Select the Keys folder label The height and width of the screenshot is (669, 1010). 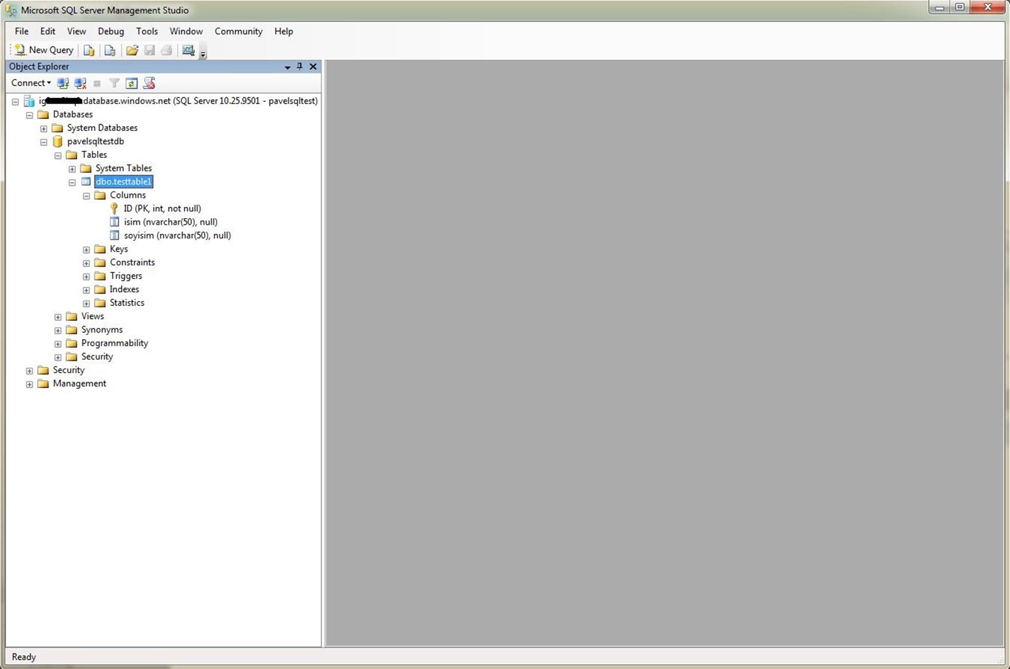click(119, 249)
